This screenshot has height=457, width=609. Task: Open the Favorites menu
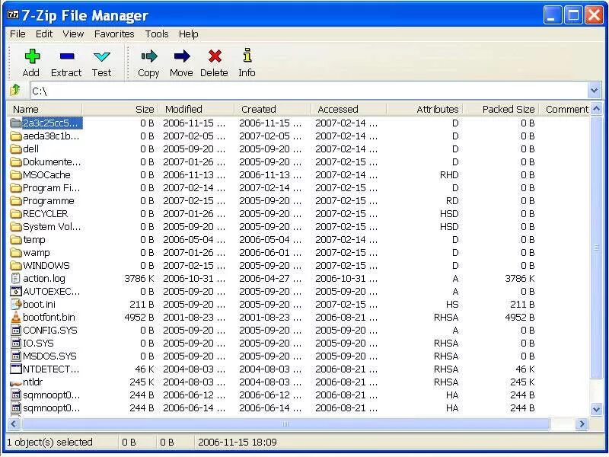point(114,34)
